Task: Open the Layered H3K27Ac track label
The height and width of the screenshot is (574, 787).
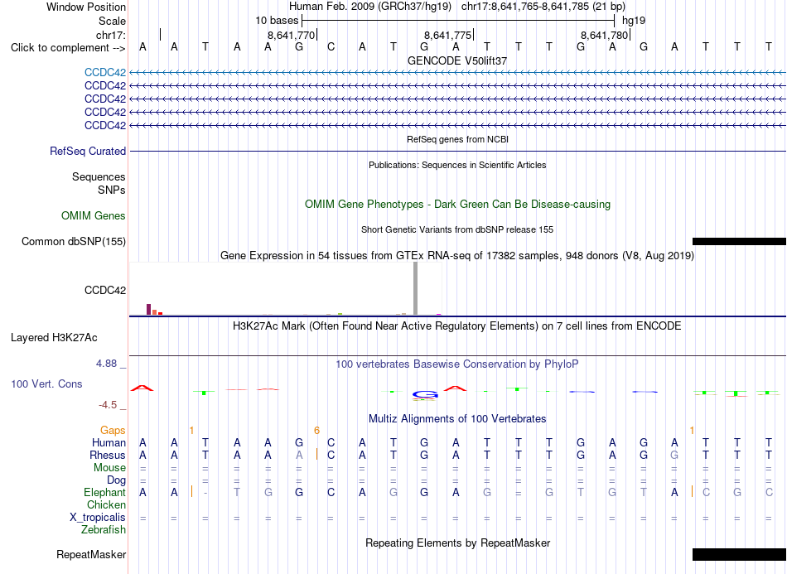Action: coord(54,338)
